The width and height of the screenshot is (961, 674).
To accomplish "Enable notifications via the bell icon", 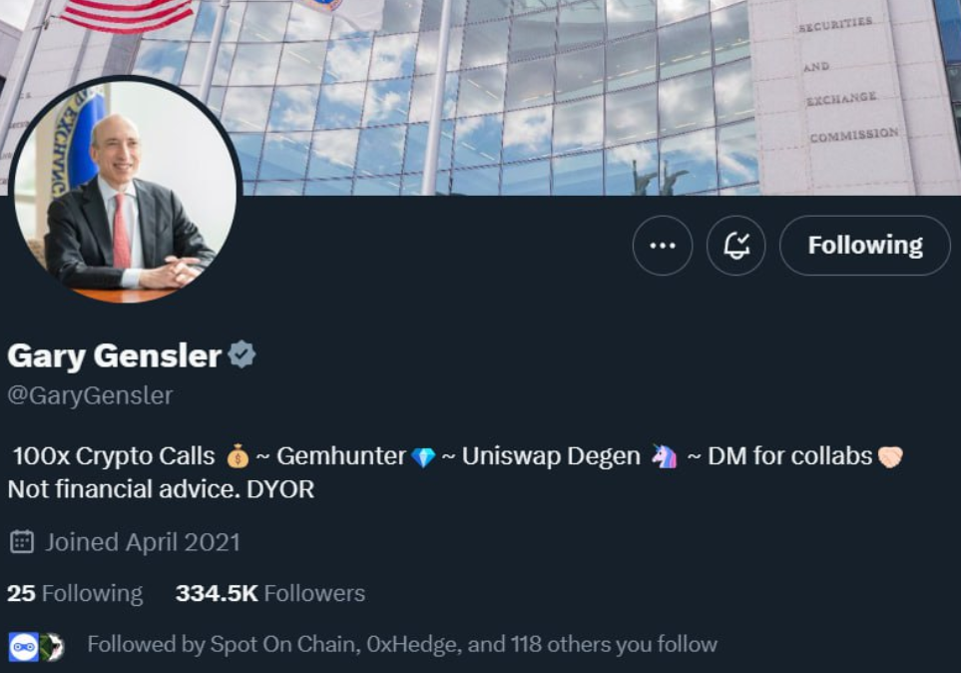I will (735, 245).
